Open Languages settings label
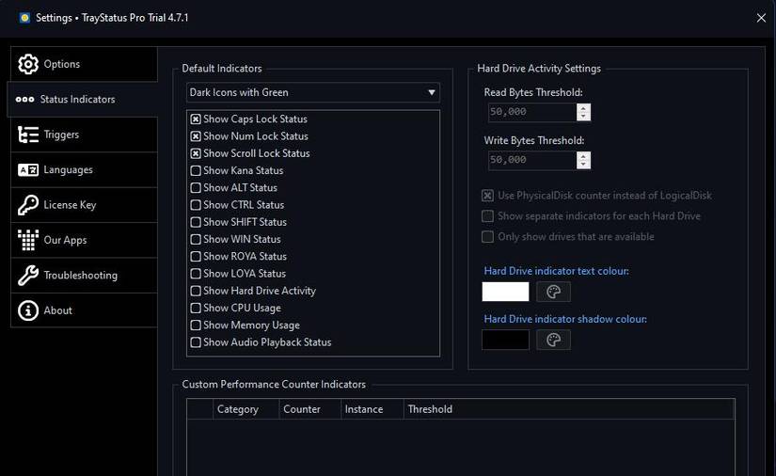 tap(69, 169)
